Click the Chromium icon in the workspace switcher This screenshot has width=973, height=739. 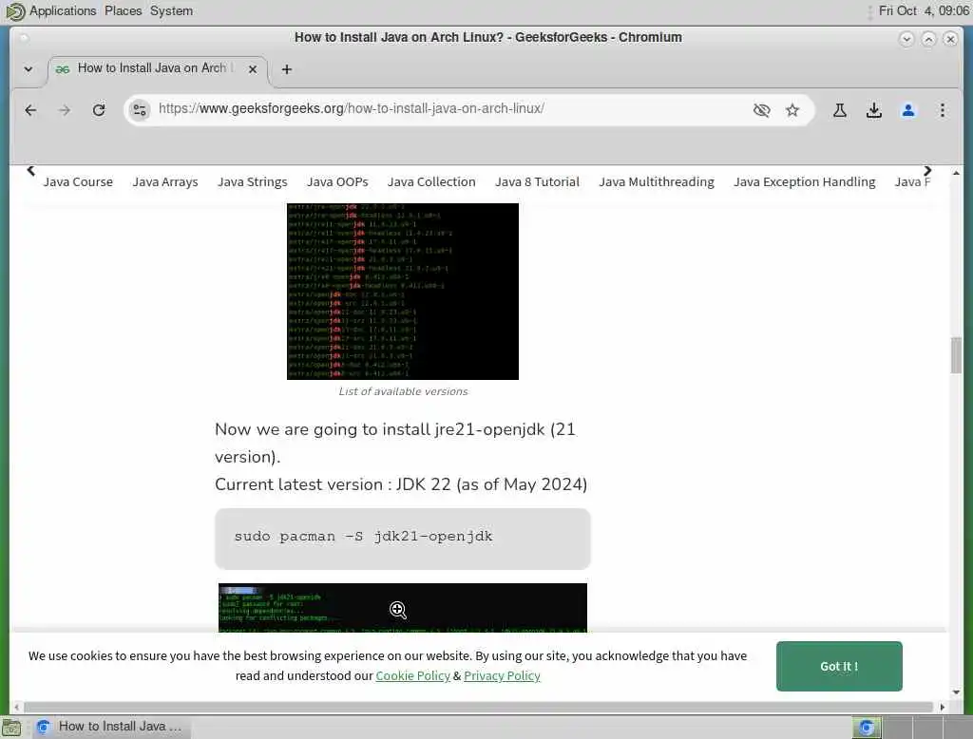(x=867, y=728)
